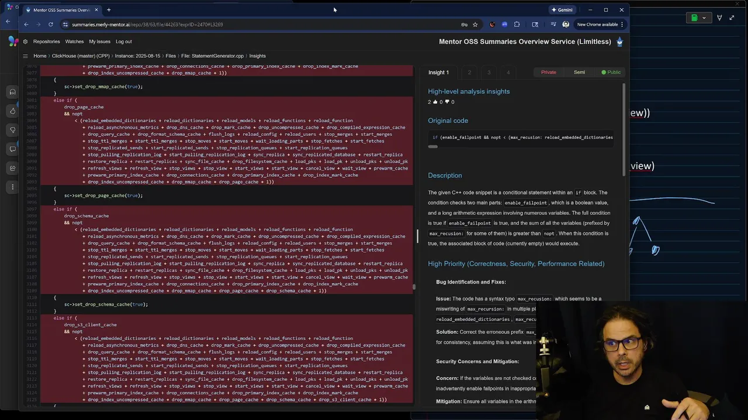Set visibility to Semi

(x=579, y=72)
